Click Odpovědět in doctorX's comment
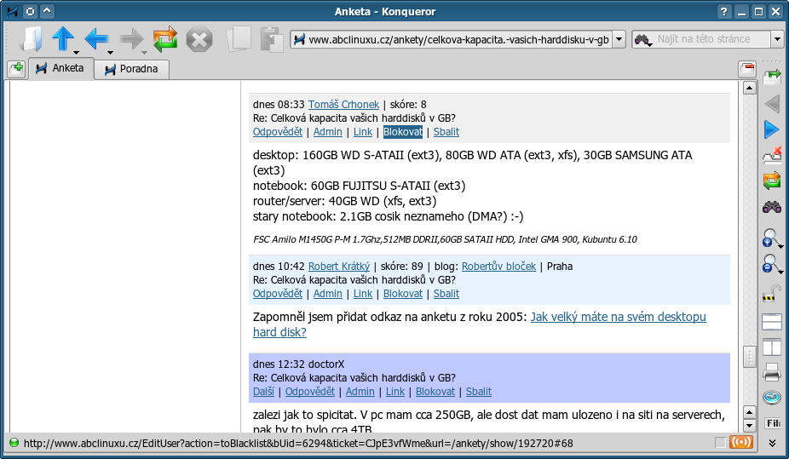 [310, 392]
